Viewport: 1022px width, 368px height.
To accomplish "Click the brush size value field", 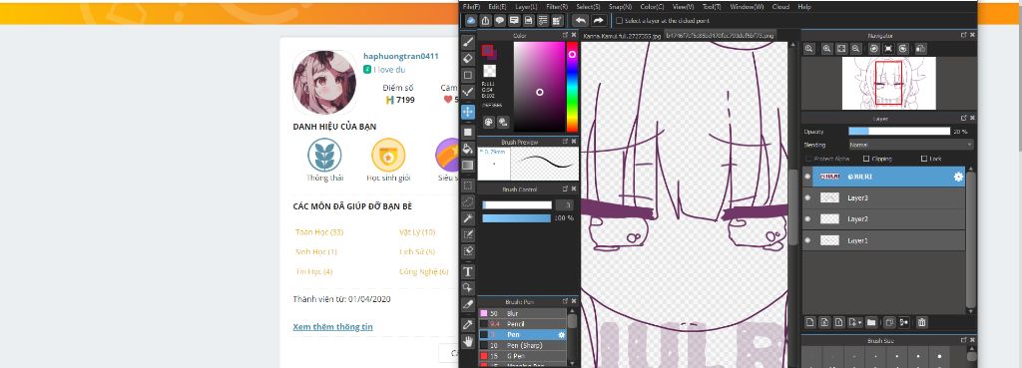I will coord(564,204).
